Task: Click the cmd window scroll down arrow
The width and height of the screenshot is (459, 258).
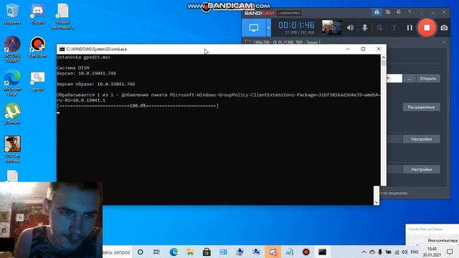Action: pos(377,202)
